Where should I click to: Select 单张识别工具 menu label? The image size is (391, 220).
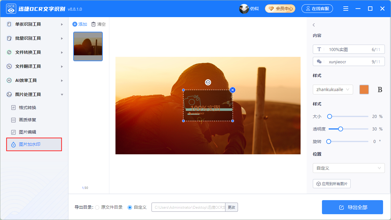click(28, 24)
